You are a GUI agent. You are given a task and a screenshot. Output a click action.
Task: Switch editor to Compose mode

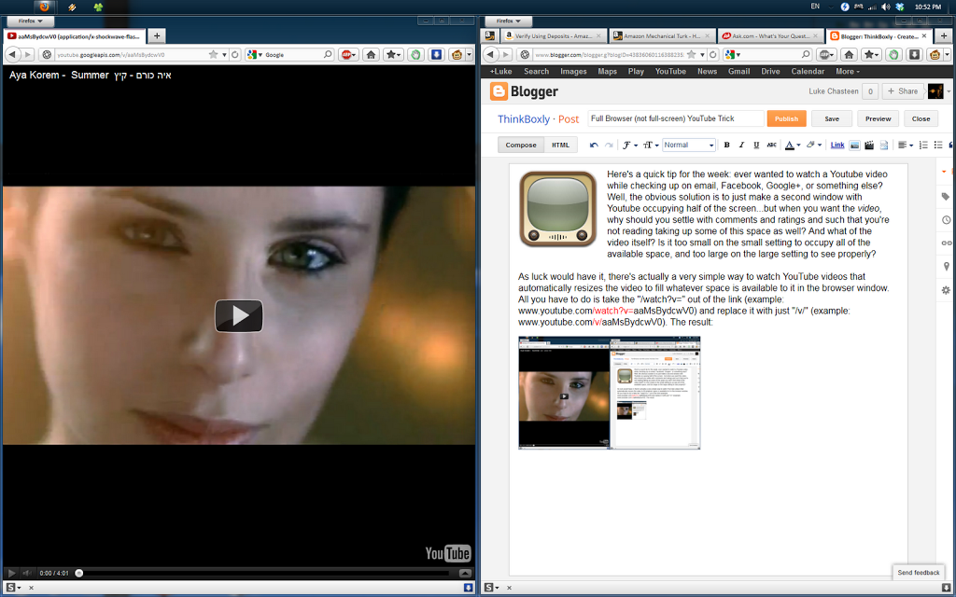tap(521, 145)
